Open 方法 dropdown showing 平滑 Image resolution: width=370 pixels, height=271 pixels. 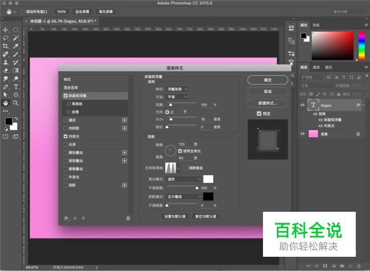tap(176, 97)
